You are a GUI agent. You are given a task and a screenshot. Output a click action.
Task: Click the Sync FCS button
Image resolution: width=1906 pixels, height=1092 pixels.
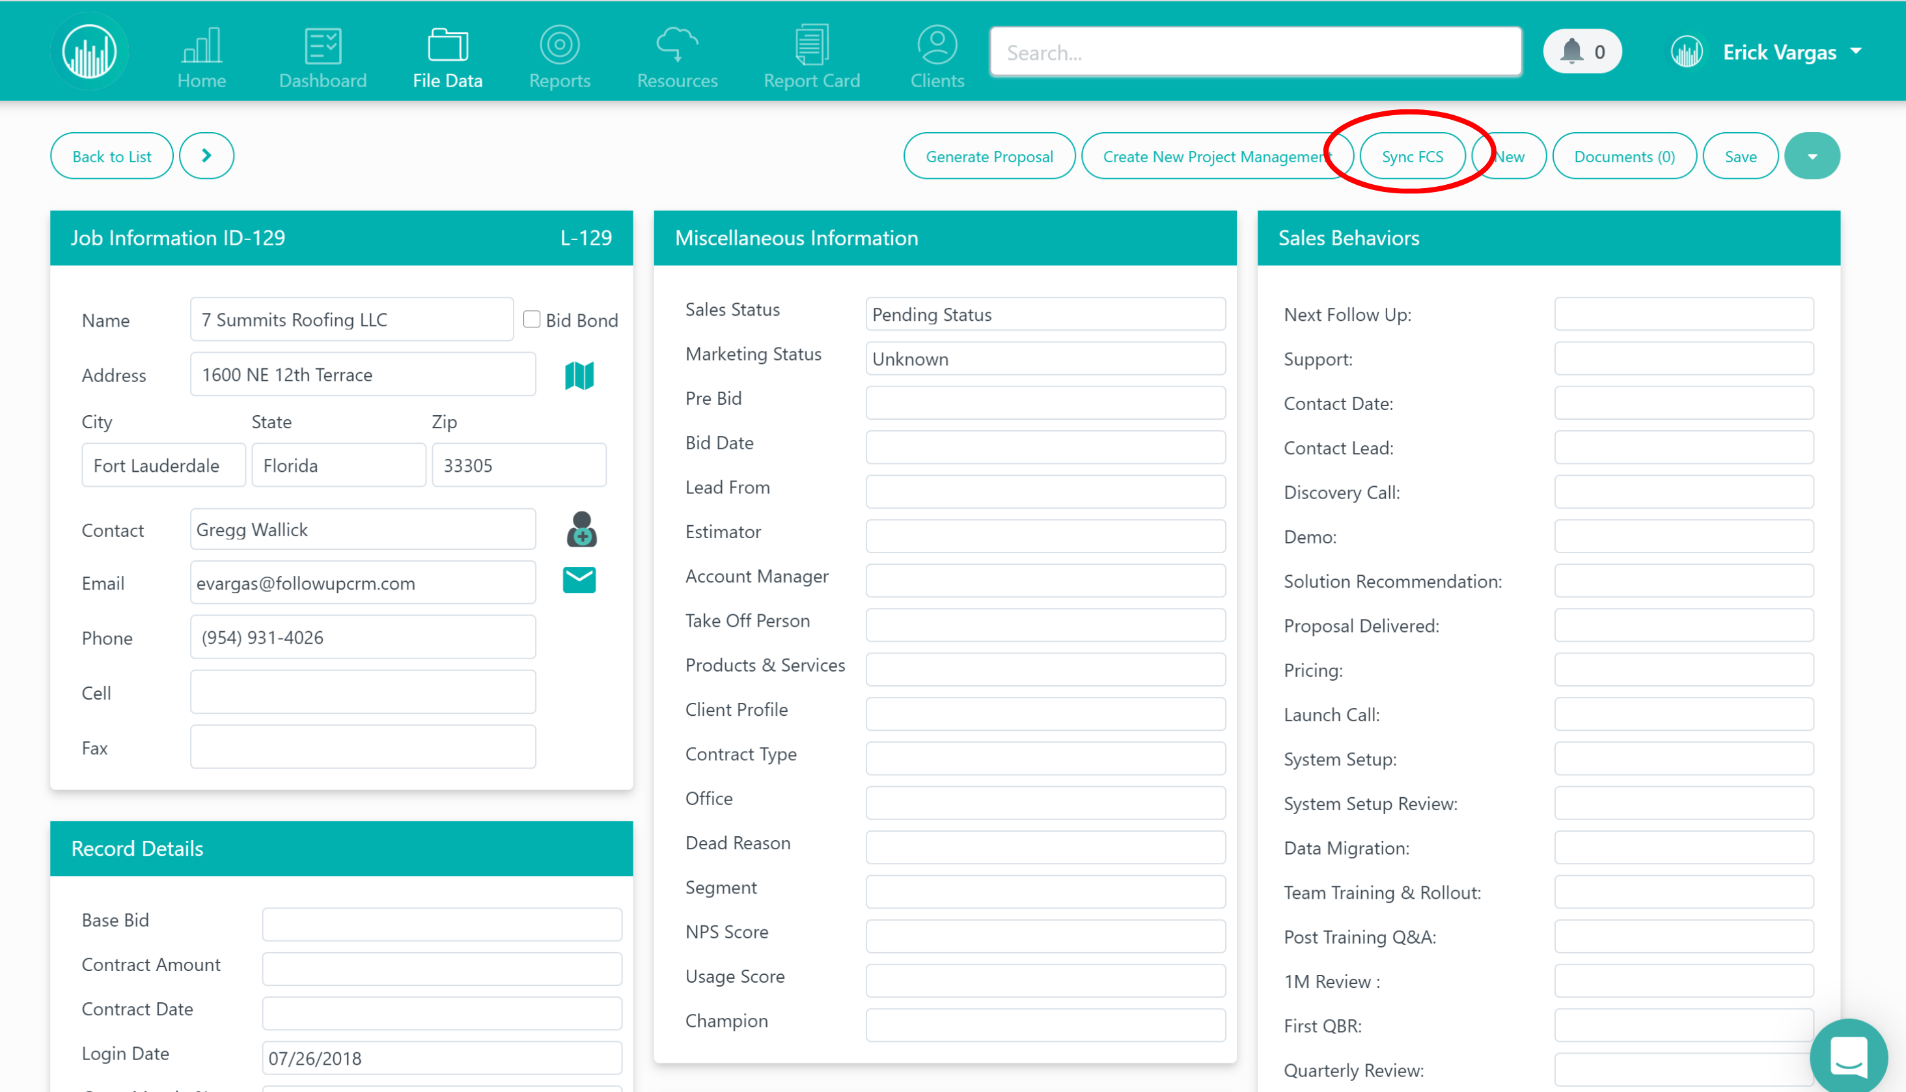1412,156
